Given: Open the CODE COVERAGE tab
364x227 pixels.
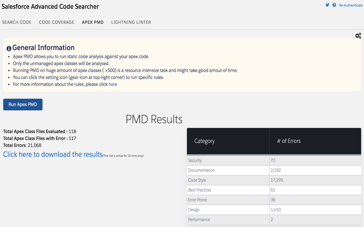Looking at the screenshot, I should pos(56,22).
